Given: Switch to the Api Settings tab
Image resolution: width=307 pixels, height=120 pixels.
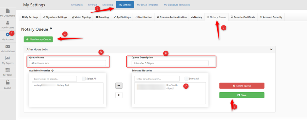Looking at the screenshot, I should (x=122, y=17).
